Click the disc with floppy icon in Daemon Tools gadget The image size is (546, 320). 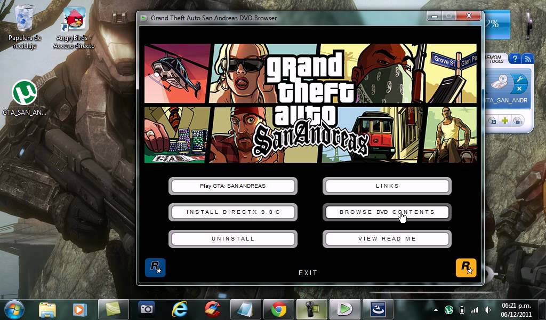click(x=492, y=121)
